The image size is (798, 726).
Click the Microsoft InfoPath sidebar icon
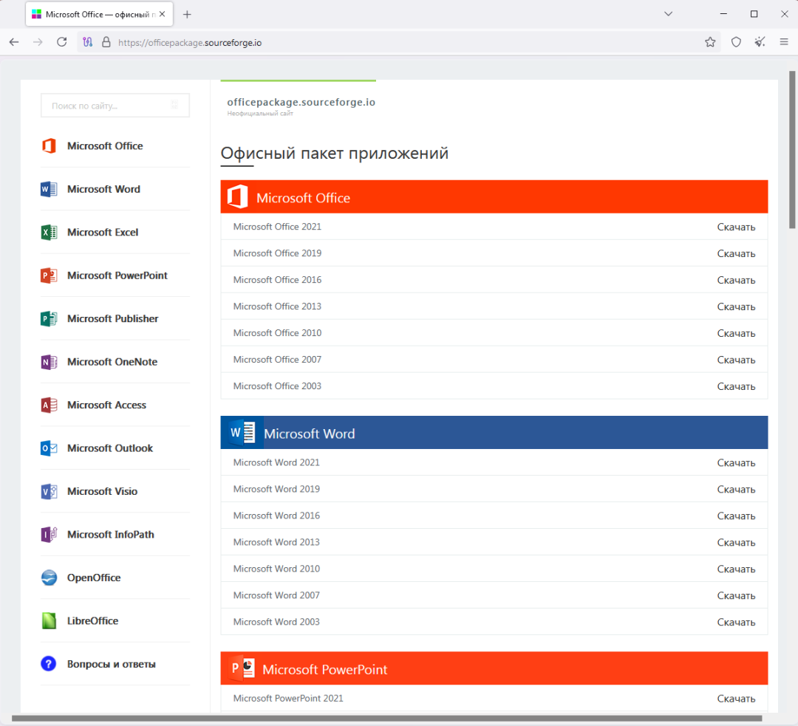(49, 535)
